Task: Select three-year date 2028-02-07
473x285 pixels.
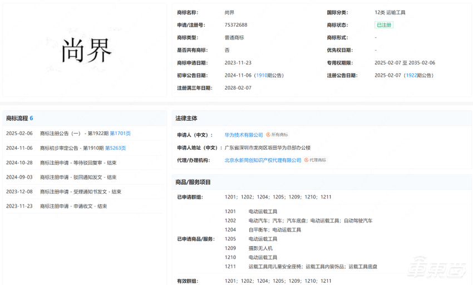Action: coord(238,88)
